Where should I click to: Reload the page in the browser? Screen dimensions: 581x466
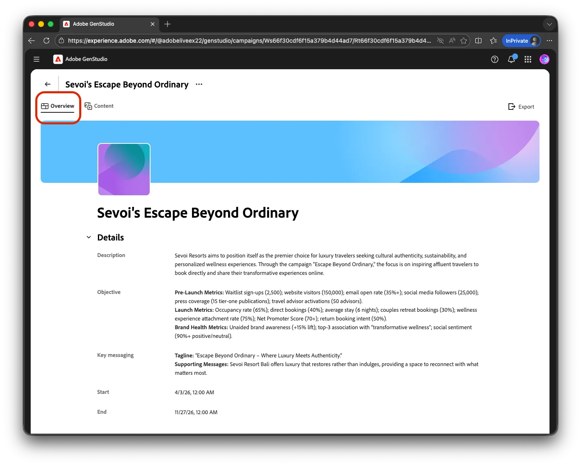(46, 41)
